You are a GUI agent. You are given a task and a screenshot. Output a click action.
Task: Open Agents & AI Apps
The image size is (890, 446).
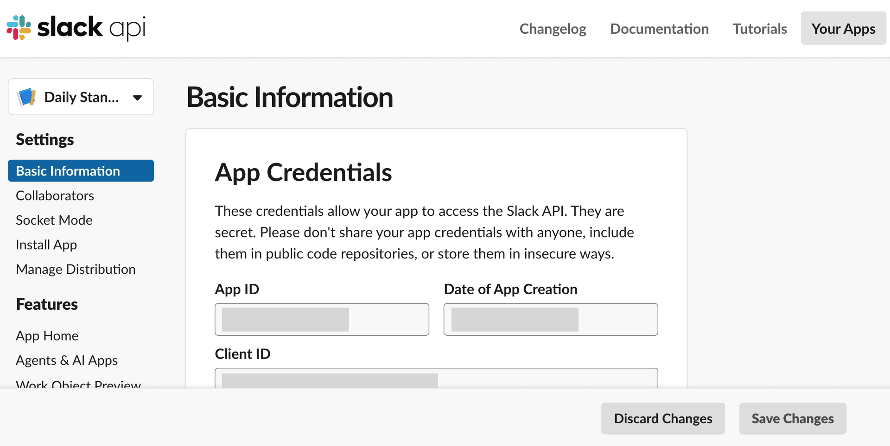(67, 360)
